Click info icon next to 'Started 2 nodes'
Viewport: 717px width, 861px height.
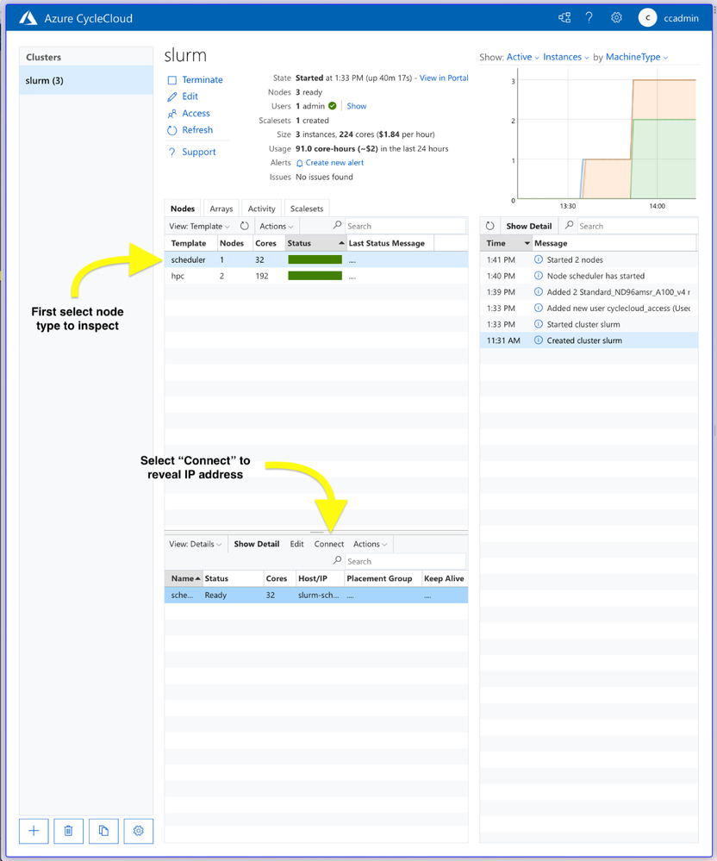click(539, 259)
